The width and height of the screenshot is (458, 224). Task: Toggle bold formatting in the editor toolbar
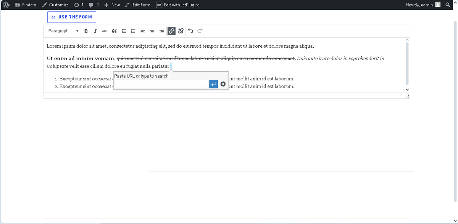[x=86, y=31]
